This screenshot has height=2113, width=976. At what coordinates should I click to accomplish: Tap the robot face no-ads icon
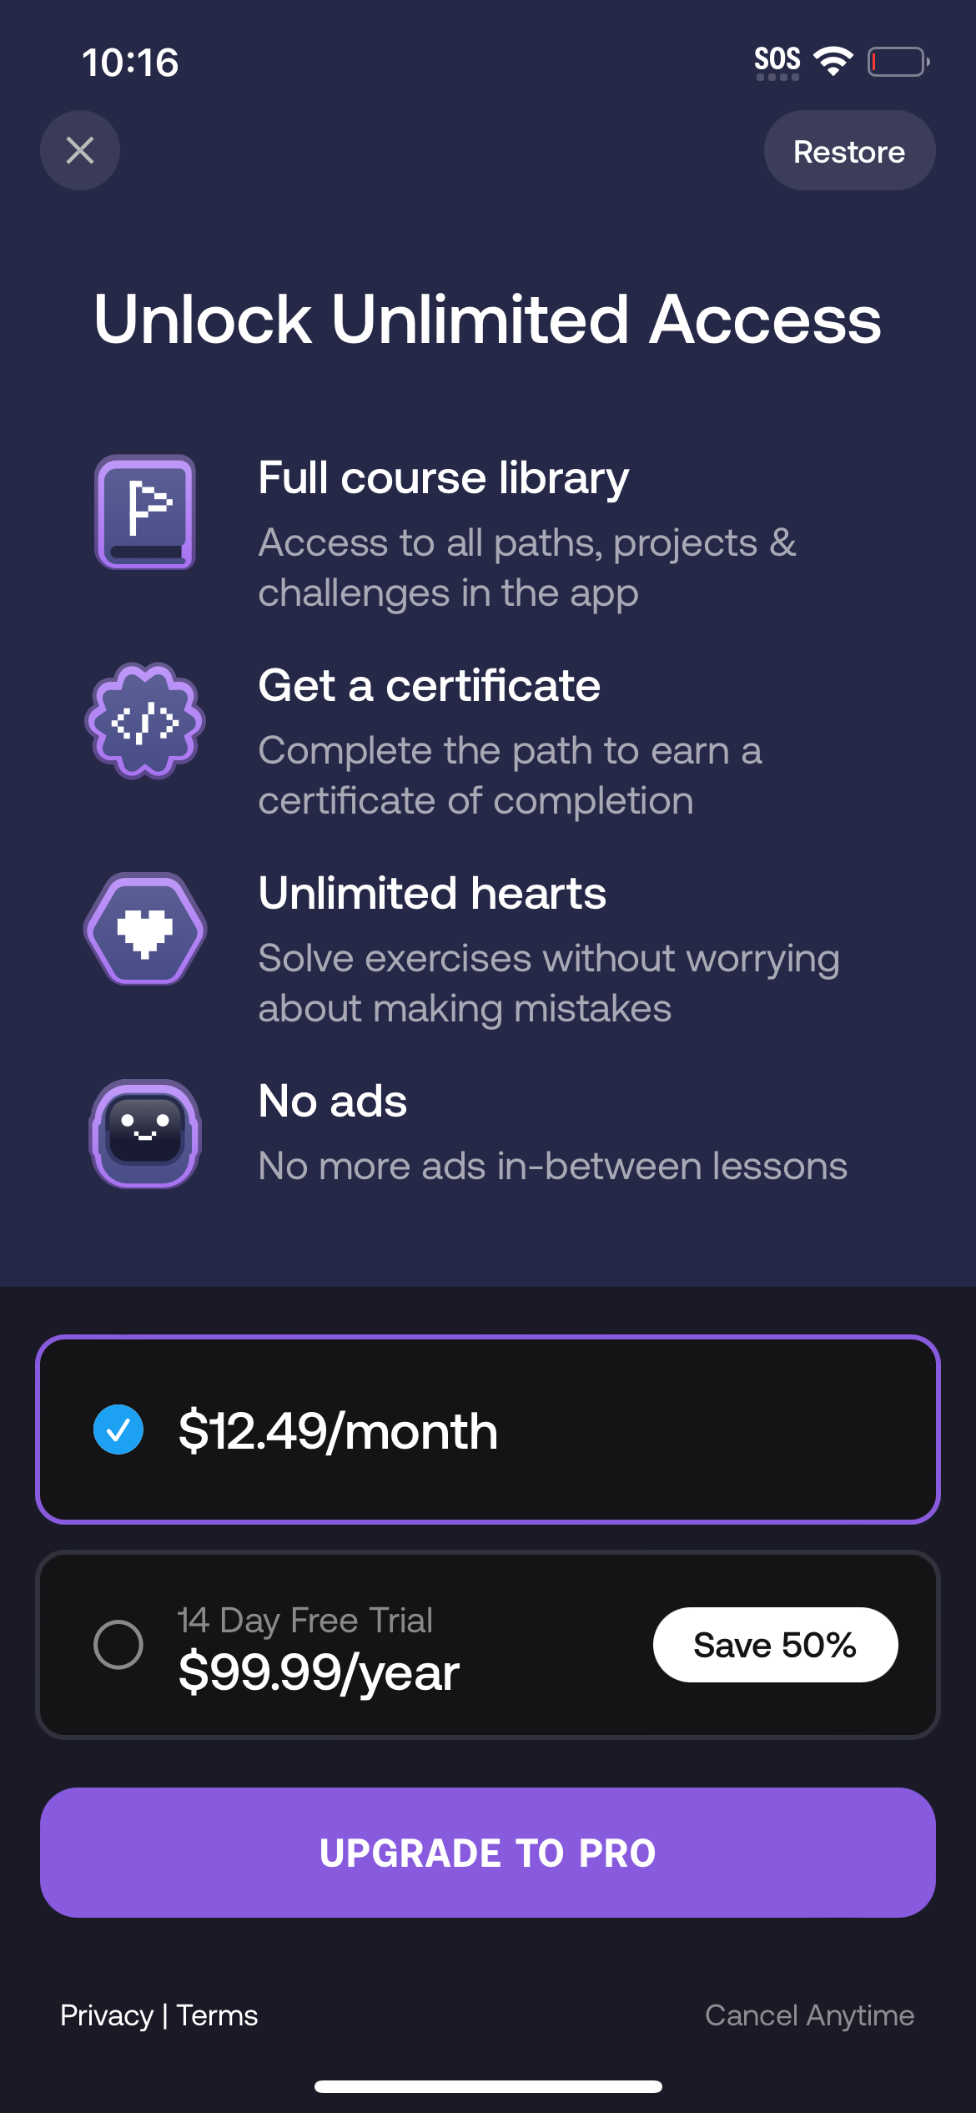145,1133
